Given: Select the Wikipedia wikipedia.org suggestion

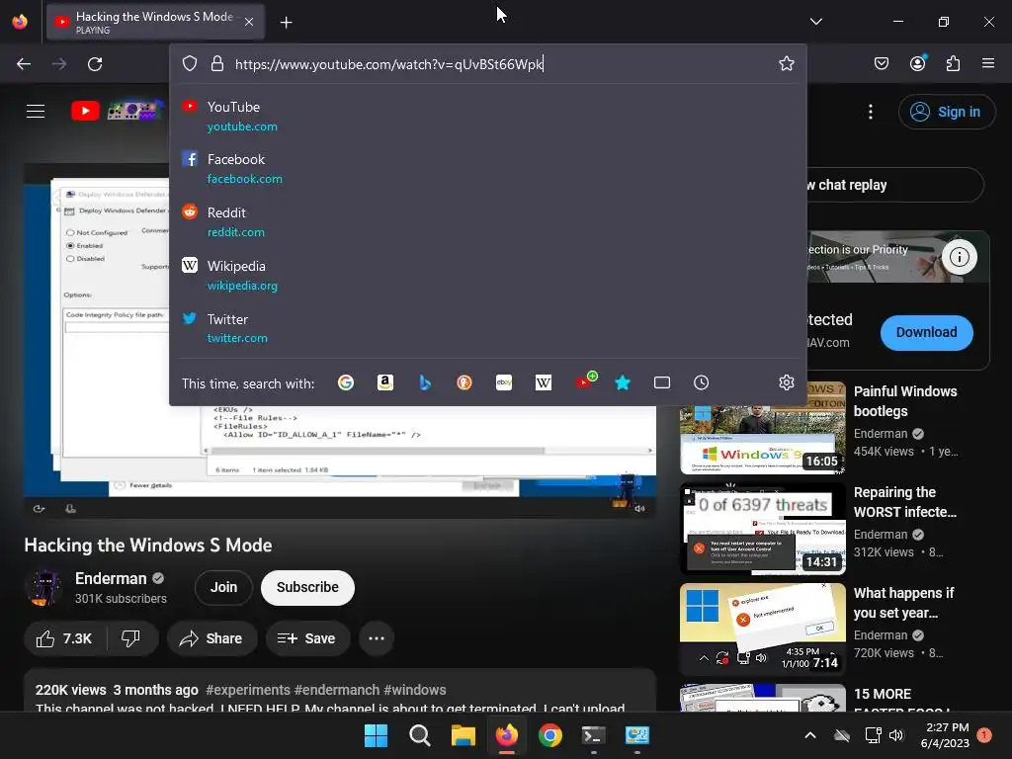Looking at the screenshot, I should [488, 275].
